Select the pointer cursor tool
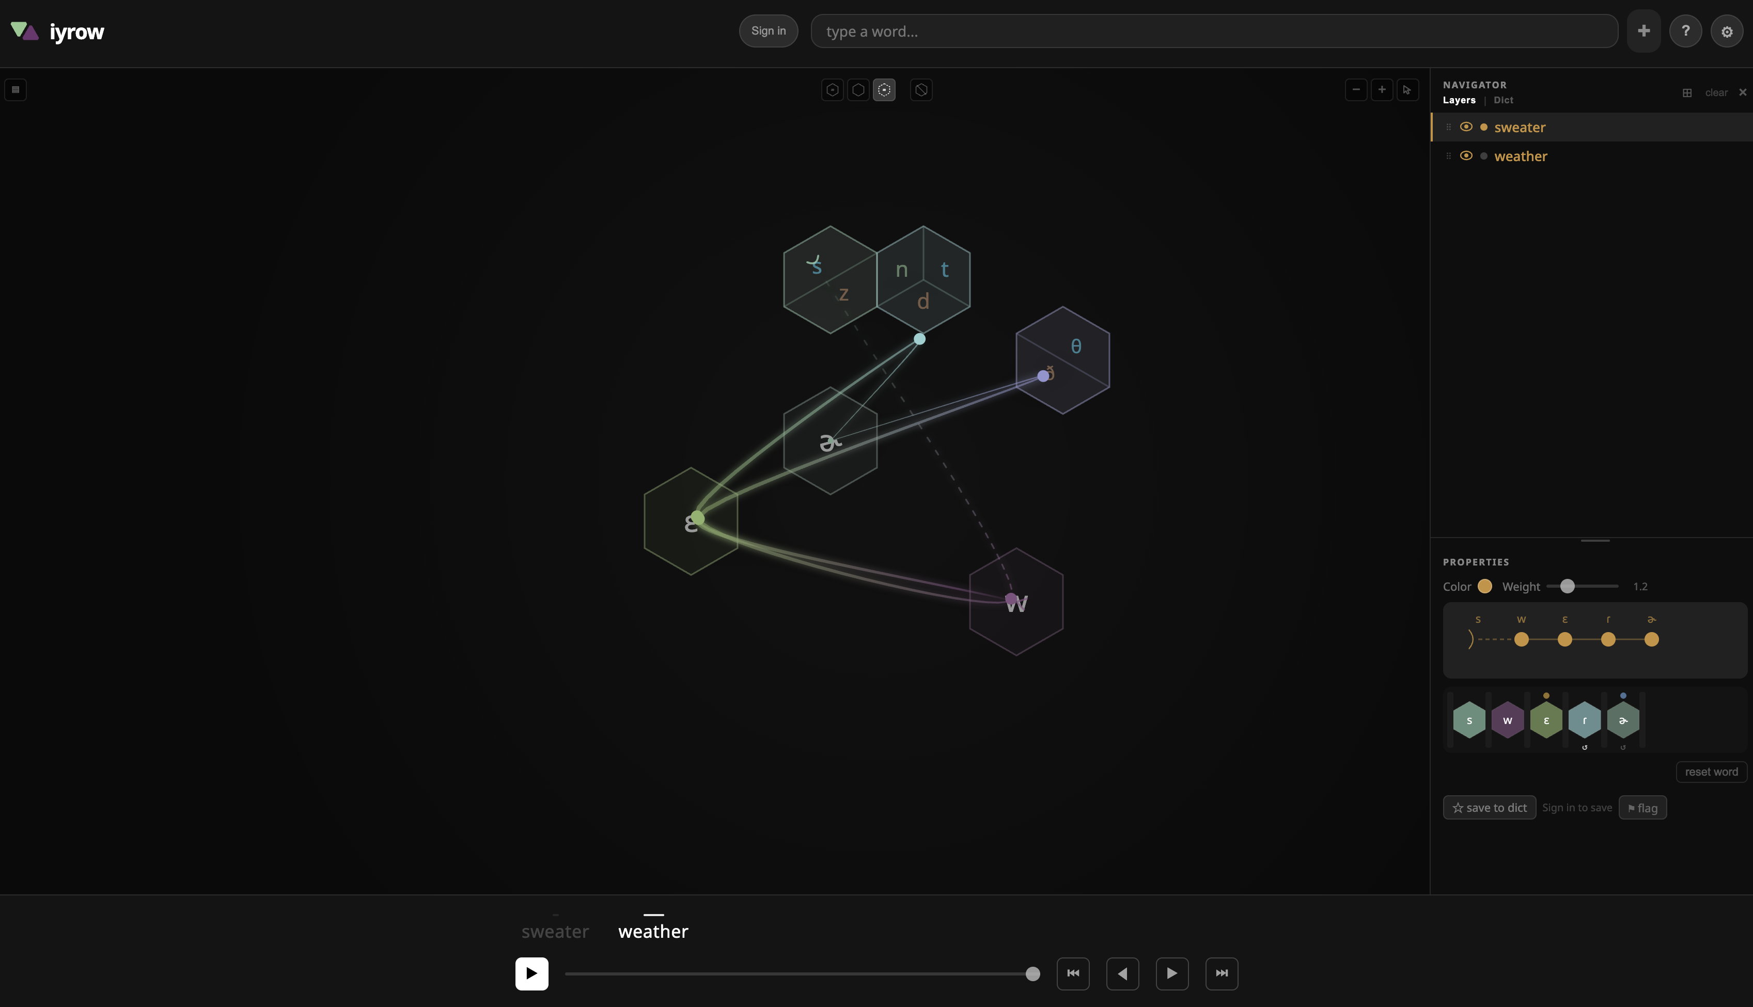The height and width of the screenshot is (1007, 1753). tap(1407, 90)
